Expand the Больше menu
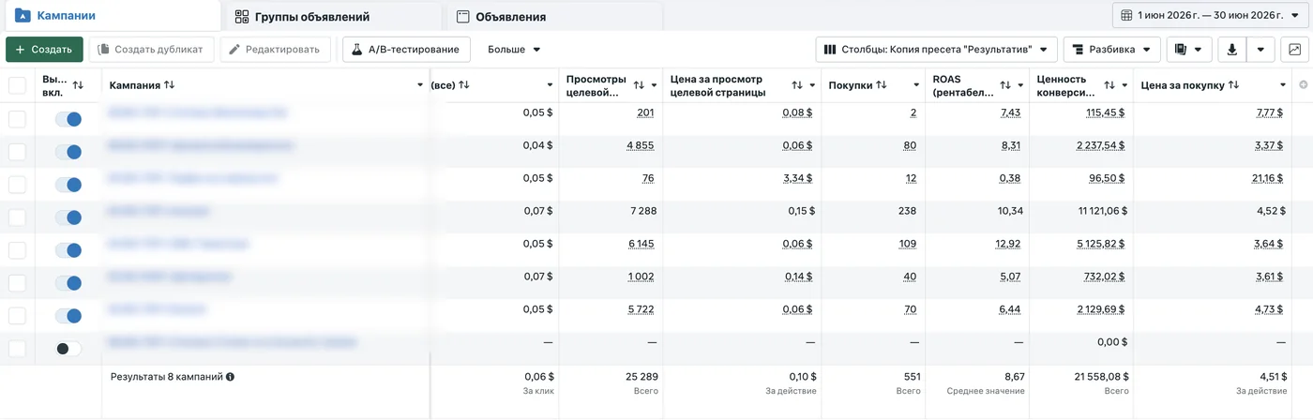The height and width of the screenshot is (420, 1313). click(x=514, y=50)
